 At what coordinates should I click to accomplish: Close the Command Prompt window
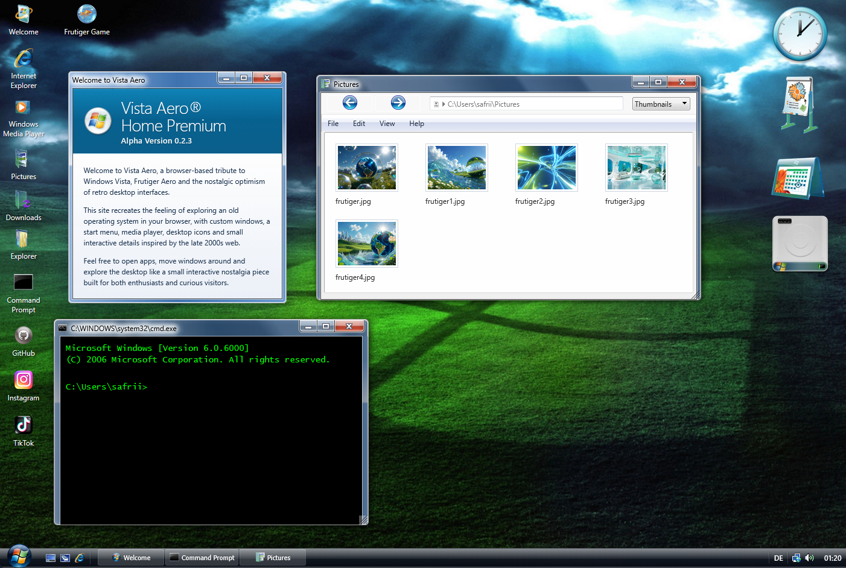point(349,326)
